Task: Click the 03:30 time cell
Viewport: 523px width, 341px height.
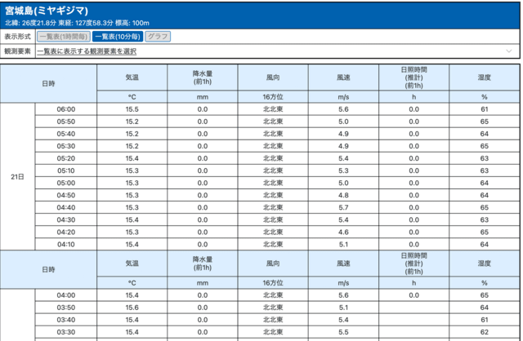Action: pyautogui.click(x=66, y=332)
